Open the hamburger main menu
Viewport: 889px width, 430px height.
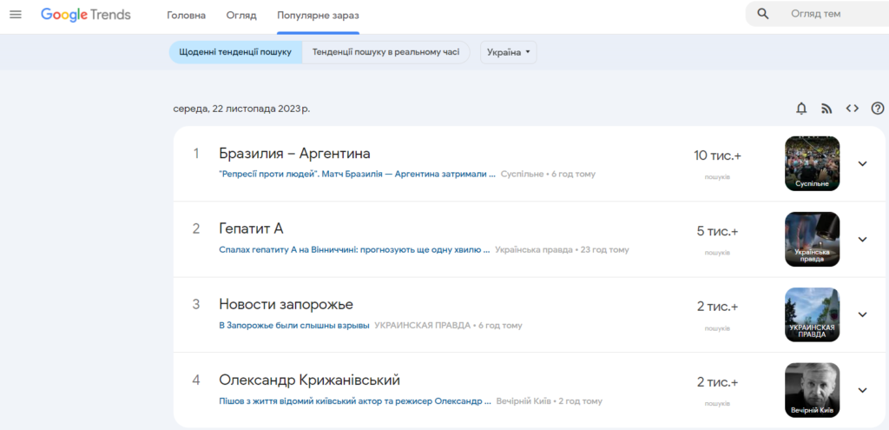coord(15,15)
